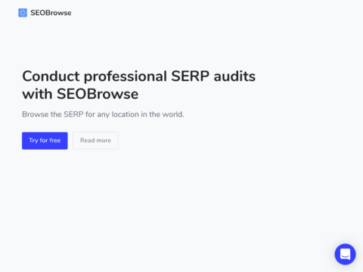
Task: Click the 'Browse the SERP' subtitle text
Action: (103, 114)
